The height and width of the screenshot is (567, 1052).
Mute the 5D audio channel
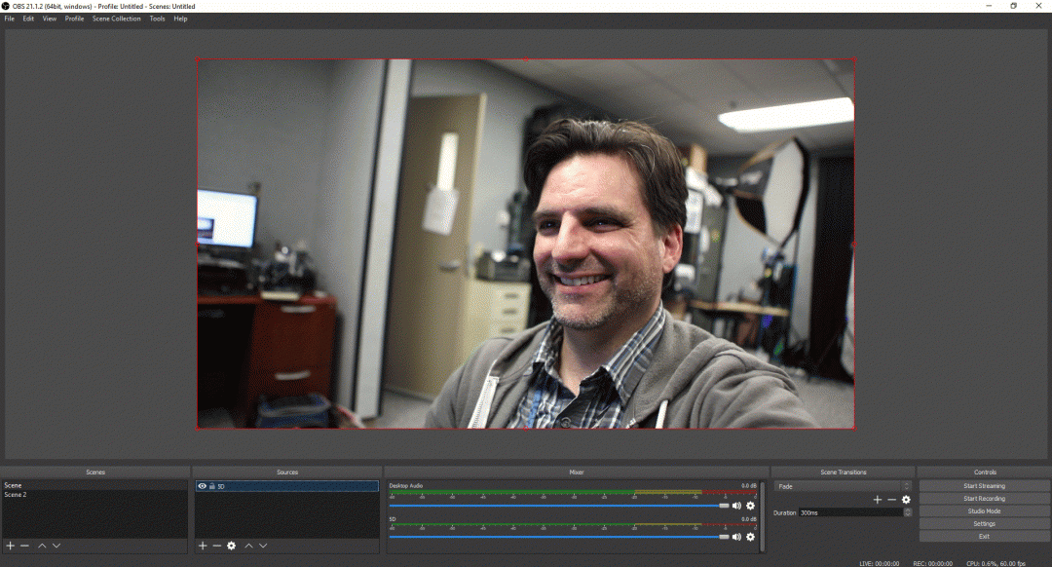[x=736, y=537]
